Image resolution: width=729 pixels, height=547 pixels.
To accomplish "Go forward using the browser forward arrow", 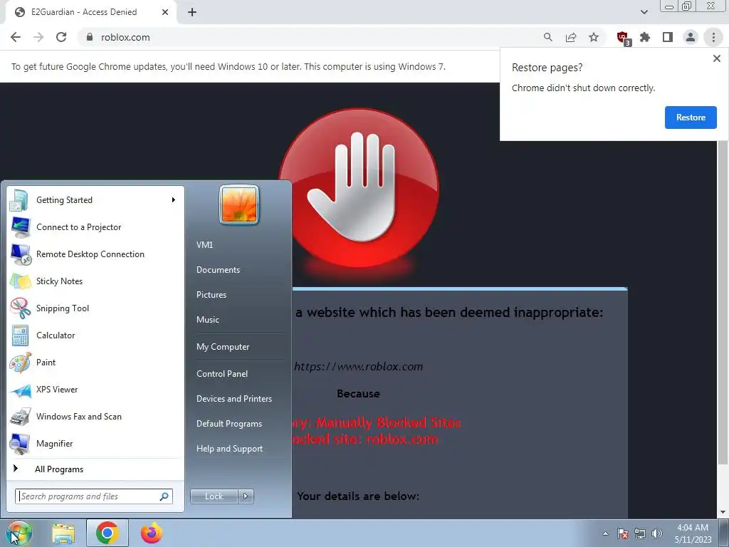I will point(38,37).
